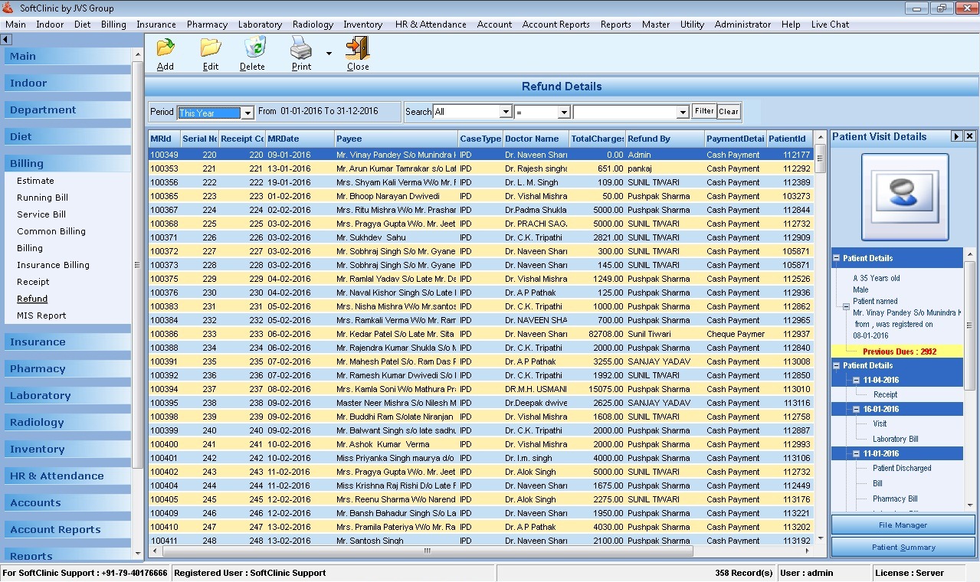Click the table's horizontal scrollbar
The height and width of the screenshot is (582, 980).
(427, 551)
